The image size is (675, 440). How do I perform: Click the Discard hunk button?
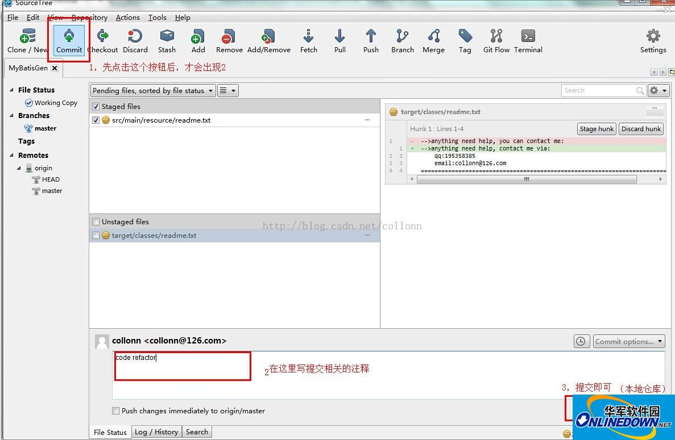click(x=641, y=129)
